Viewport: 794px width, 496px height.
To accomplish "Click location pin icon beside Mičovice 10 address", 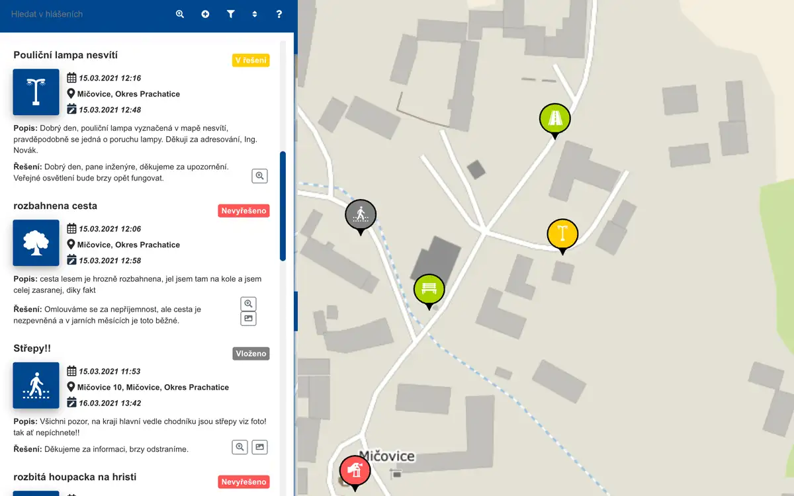I will (x=71, y=386).
